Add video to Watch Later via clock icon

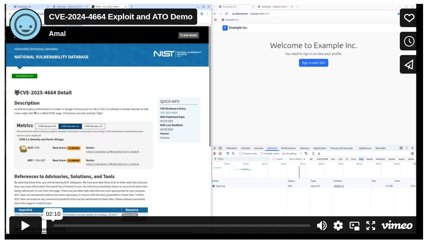click(x=409, y=41)
